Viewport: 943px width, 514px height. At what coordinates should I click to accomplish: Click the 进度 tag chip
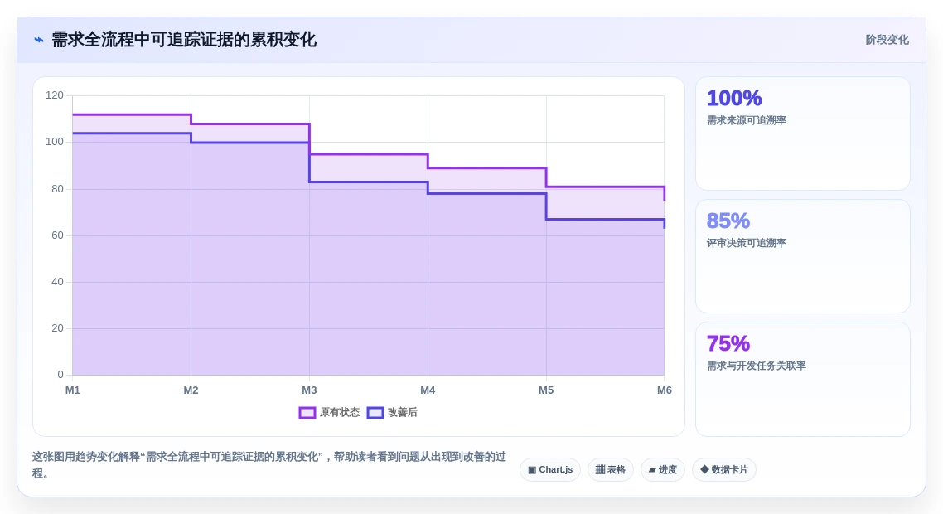coord(663,469)
